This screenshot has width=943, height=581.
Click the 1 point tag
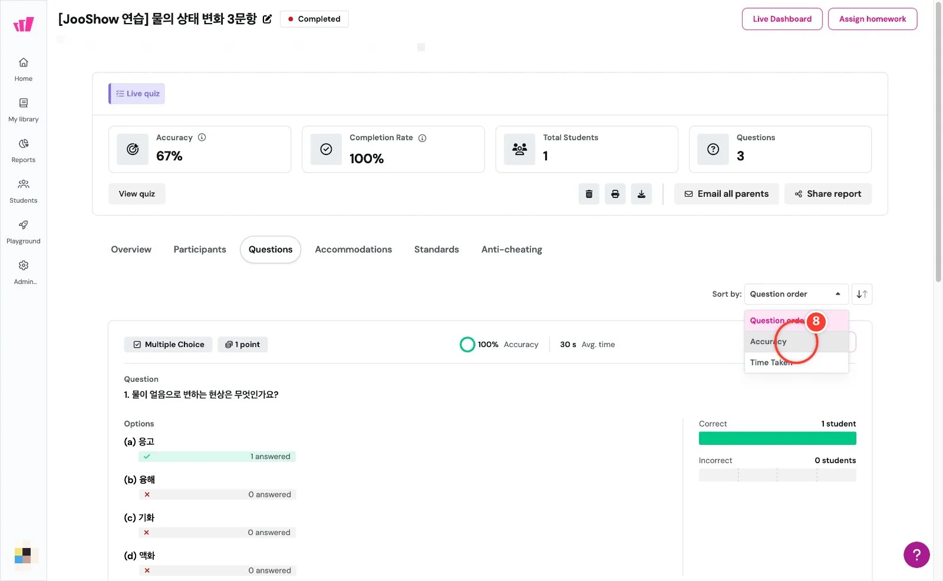tap(243, 345)
